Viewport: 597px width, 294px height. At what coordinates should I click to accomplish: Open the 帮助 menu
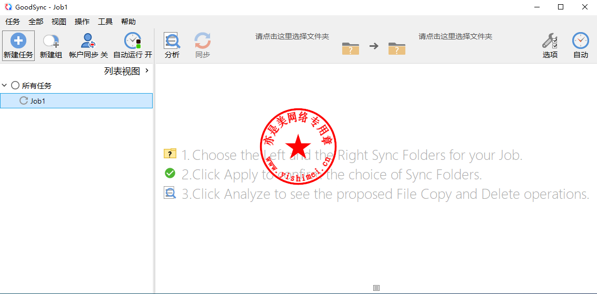point(128,22)
